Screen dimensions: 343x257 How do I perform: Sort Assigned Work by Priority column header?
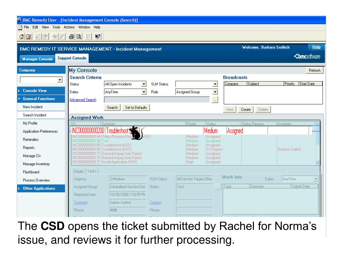pos(195,124)
